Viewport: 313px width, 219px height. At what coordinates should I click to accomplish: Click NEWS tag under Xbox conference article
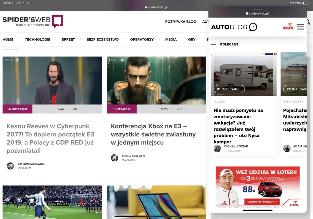click(165, 109)
